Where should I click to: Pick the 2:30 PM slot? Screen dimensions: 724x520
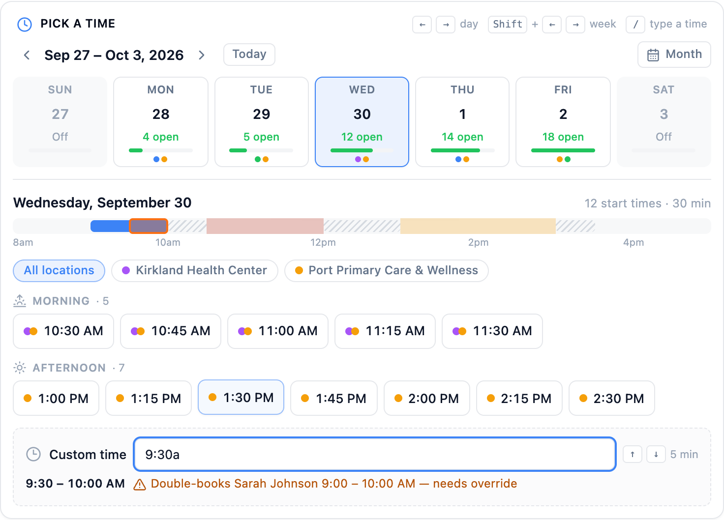[612, 398]
